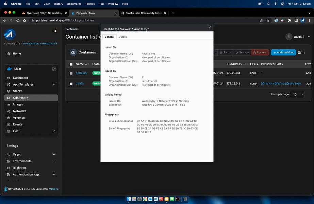The height and width of the screenshot is (204, 314).
Task: Switch to the Details certificate tab
Action: pyautogui.click(x=123, y=37)
